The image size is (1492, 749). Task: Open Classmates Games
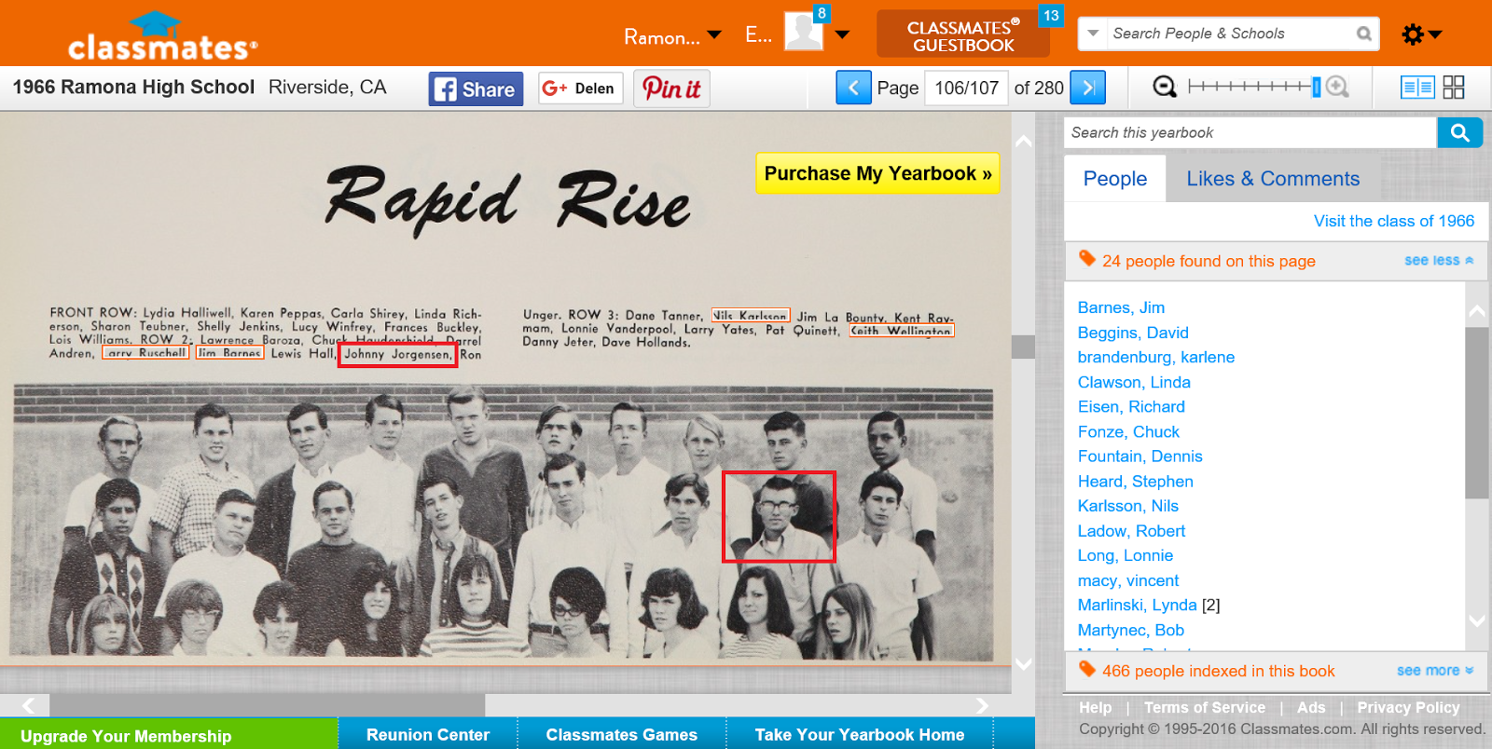click(x=622, y=734)
